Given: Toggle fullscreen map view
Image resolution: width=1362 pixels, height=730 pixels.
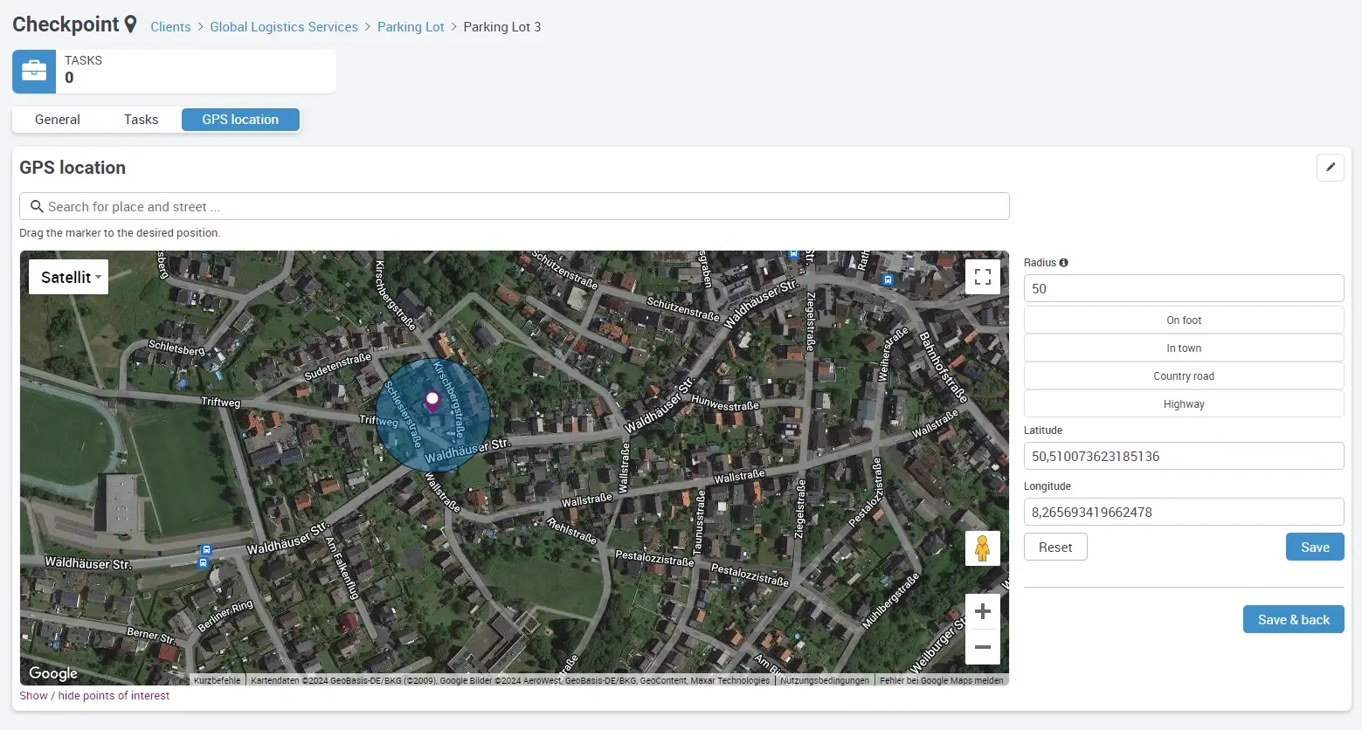Looking at the screenshot, I should coord(982,276).
